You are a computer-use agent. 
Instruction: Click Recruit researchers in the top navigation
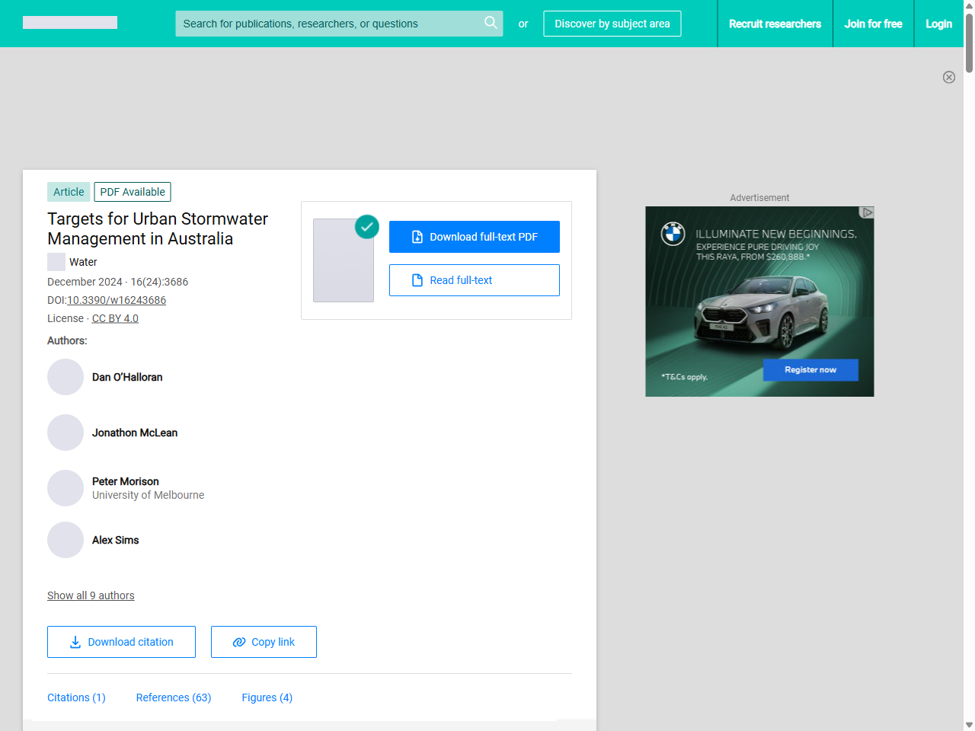pos(775,24)
